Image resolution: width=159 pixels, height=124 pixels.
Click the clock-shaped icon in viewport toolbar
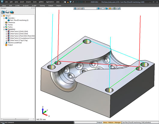click(103, 8)
